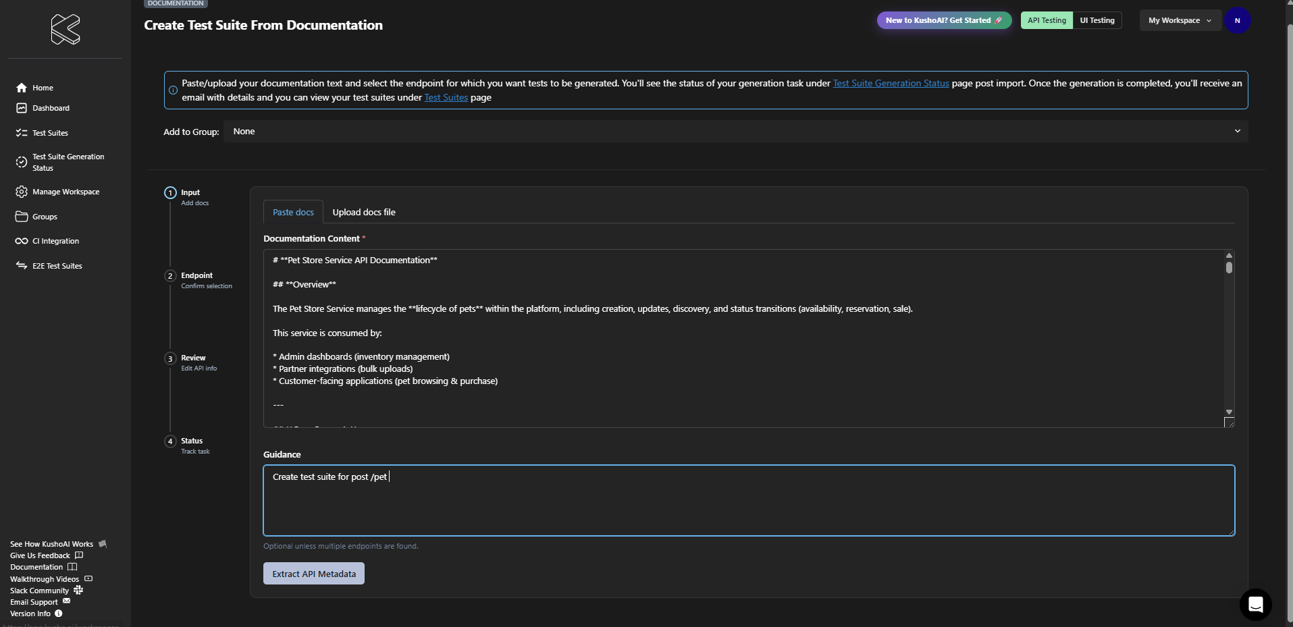Click the Groups folder icon
1293x627 pixels.
22,217
